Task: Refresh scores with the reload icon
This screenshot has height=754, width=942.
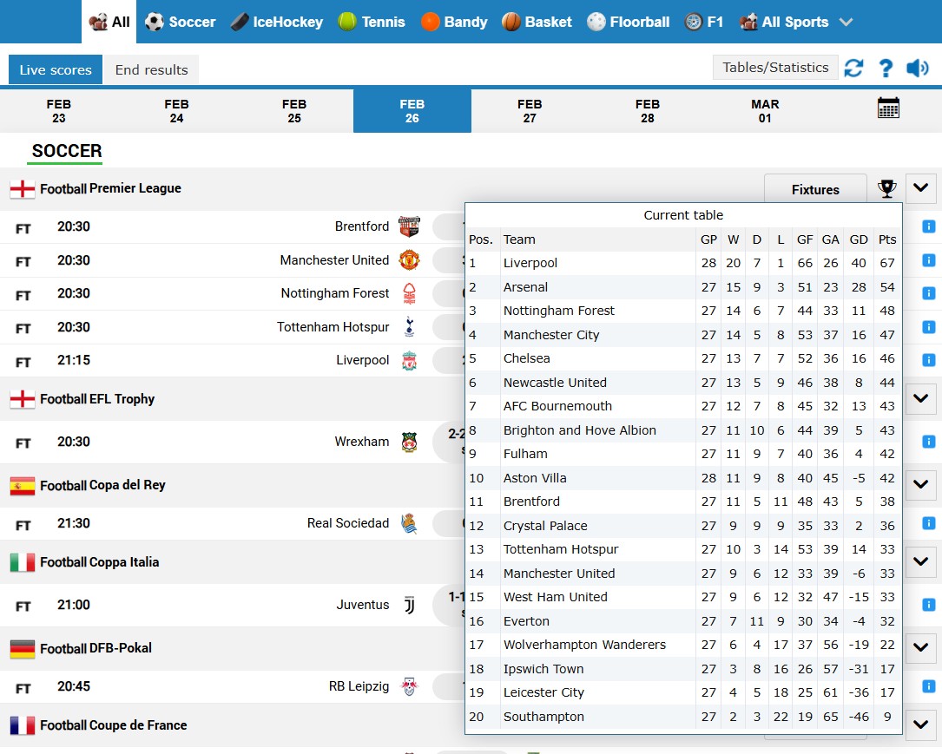Action: [853, 67]
